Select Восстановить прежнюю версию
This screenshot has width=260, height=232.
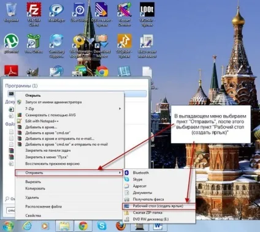point(69,163)
